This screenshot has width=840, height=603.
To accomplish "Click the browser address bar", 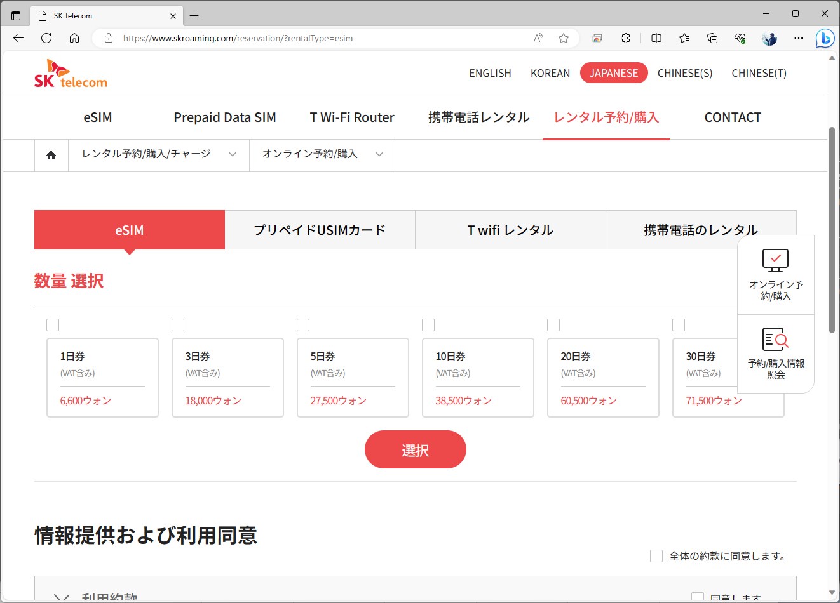I will (318, 38).
